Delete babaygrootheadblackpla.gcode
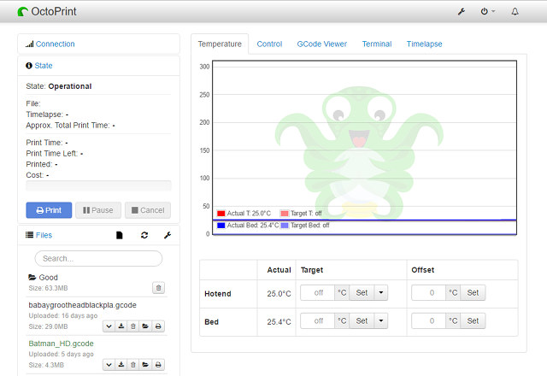This screenshot has height=376, width=547. [x=133, y=326]
